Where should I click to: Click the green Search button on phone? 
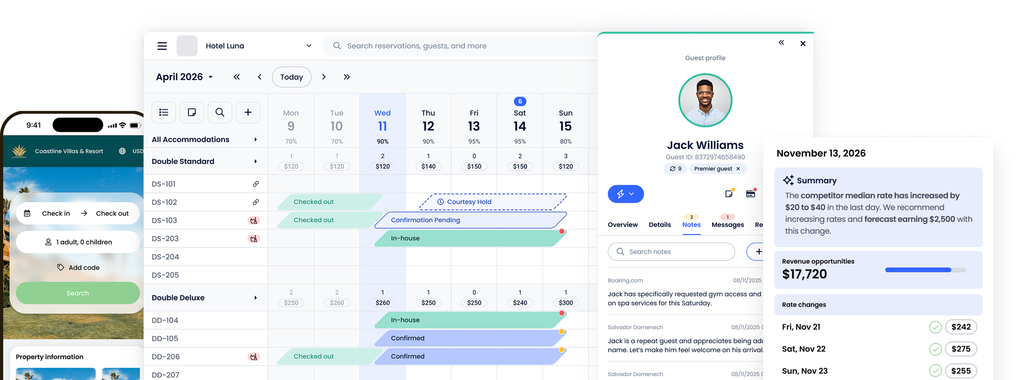(78, 293)
